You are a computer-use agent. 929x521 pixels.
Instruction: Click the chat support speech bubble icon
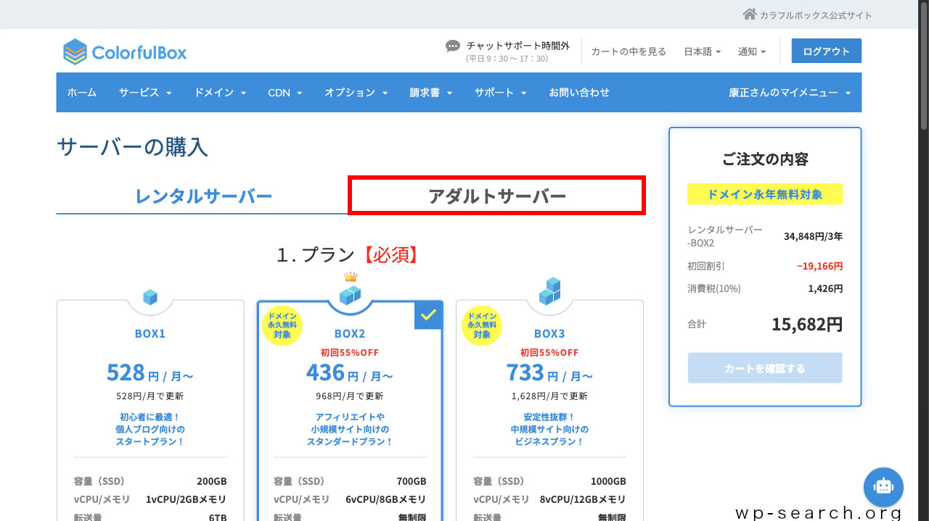pyautogui.click(x=453, y=46)
